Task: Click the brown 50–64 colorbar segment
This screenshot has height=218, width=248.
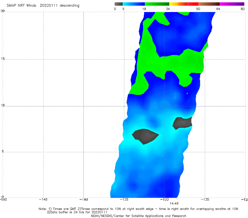Action: tap(209, 4)
